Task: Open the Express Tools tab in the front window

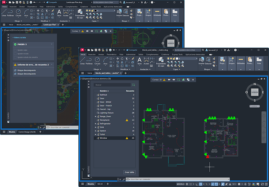Action: click(x=177, y=54)
